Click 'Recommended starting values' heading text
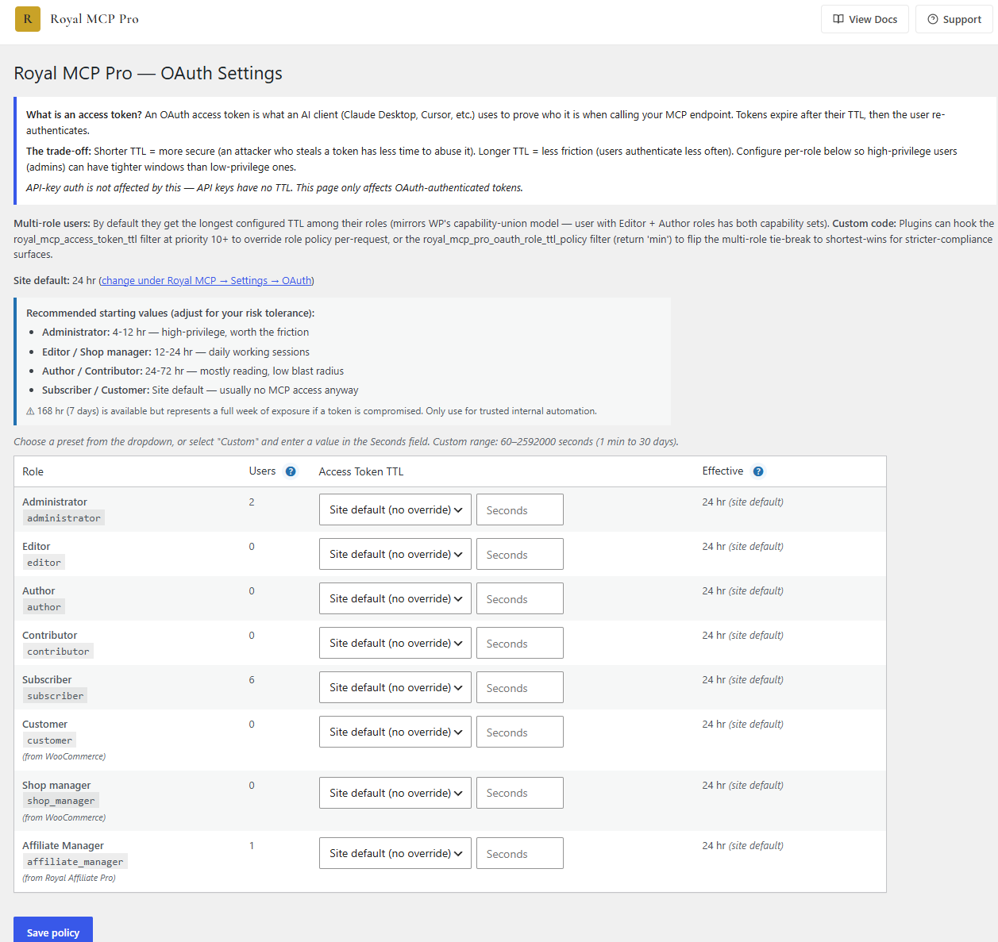The image size is (998, 942). pos(170,313)
